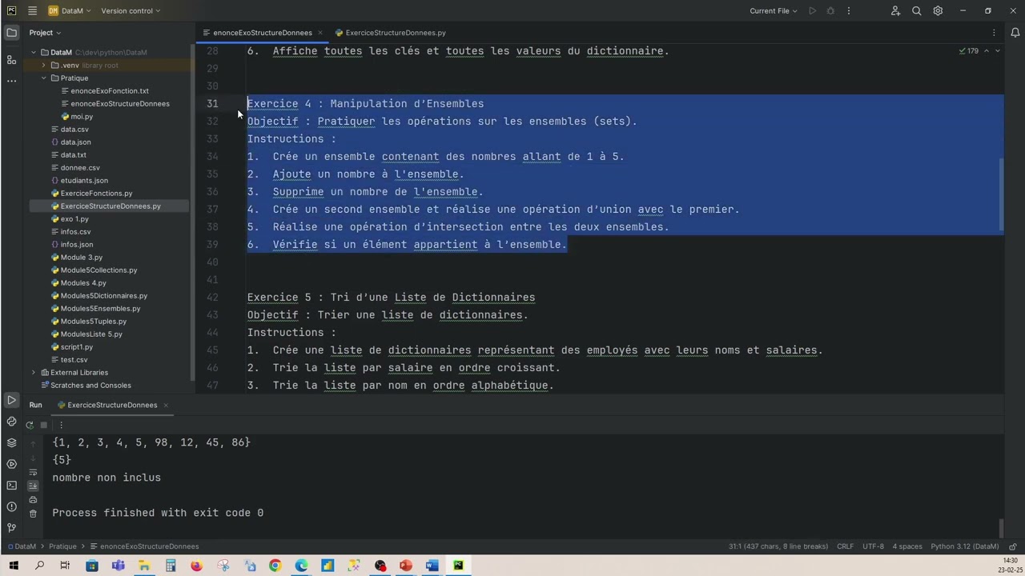
Task: Open Windows Start menu
Action: [x=14, y=566]
